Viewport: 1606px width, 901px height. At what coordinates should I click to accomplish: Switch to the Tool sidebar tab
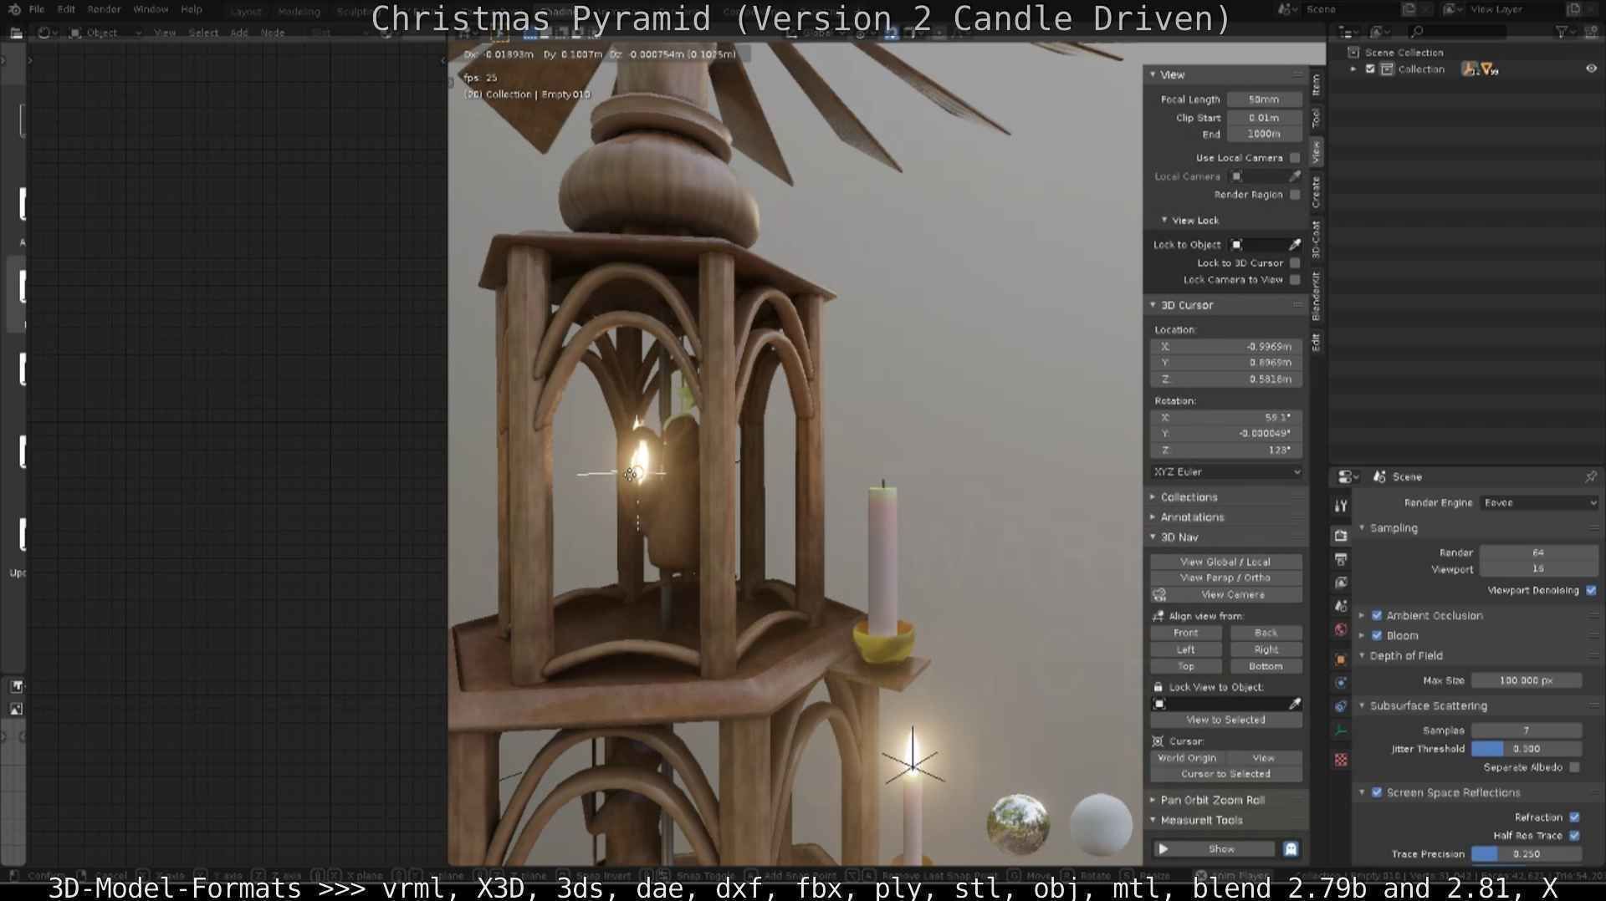tap(1316, 118)
